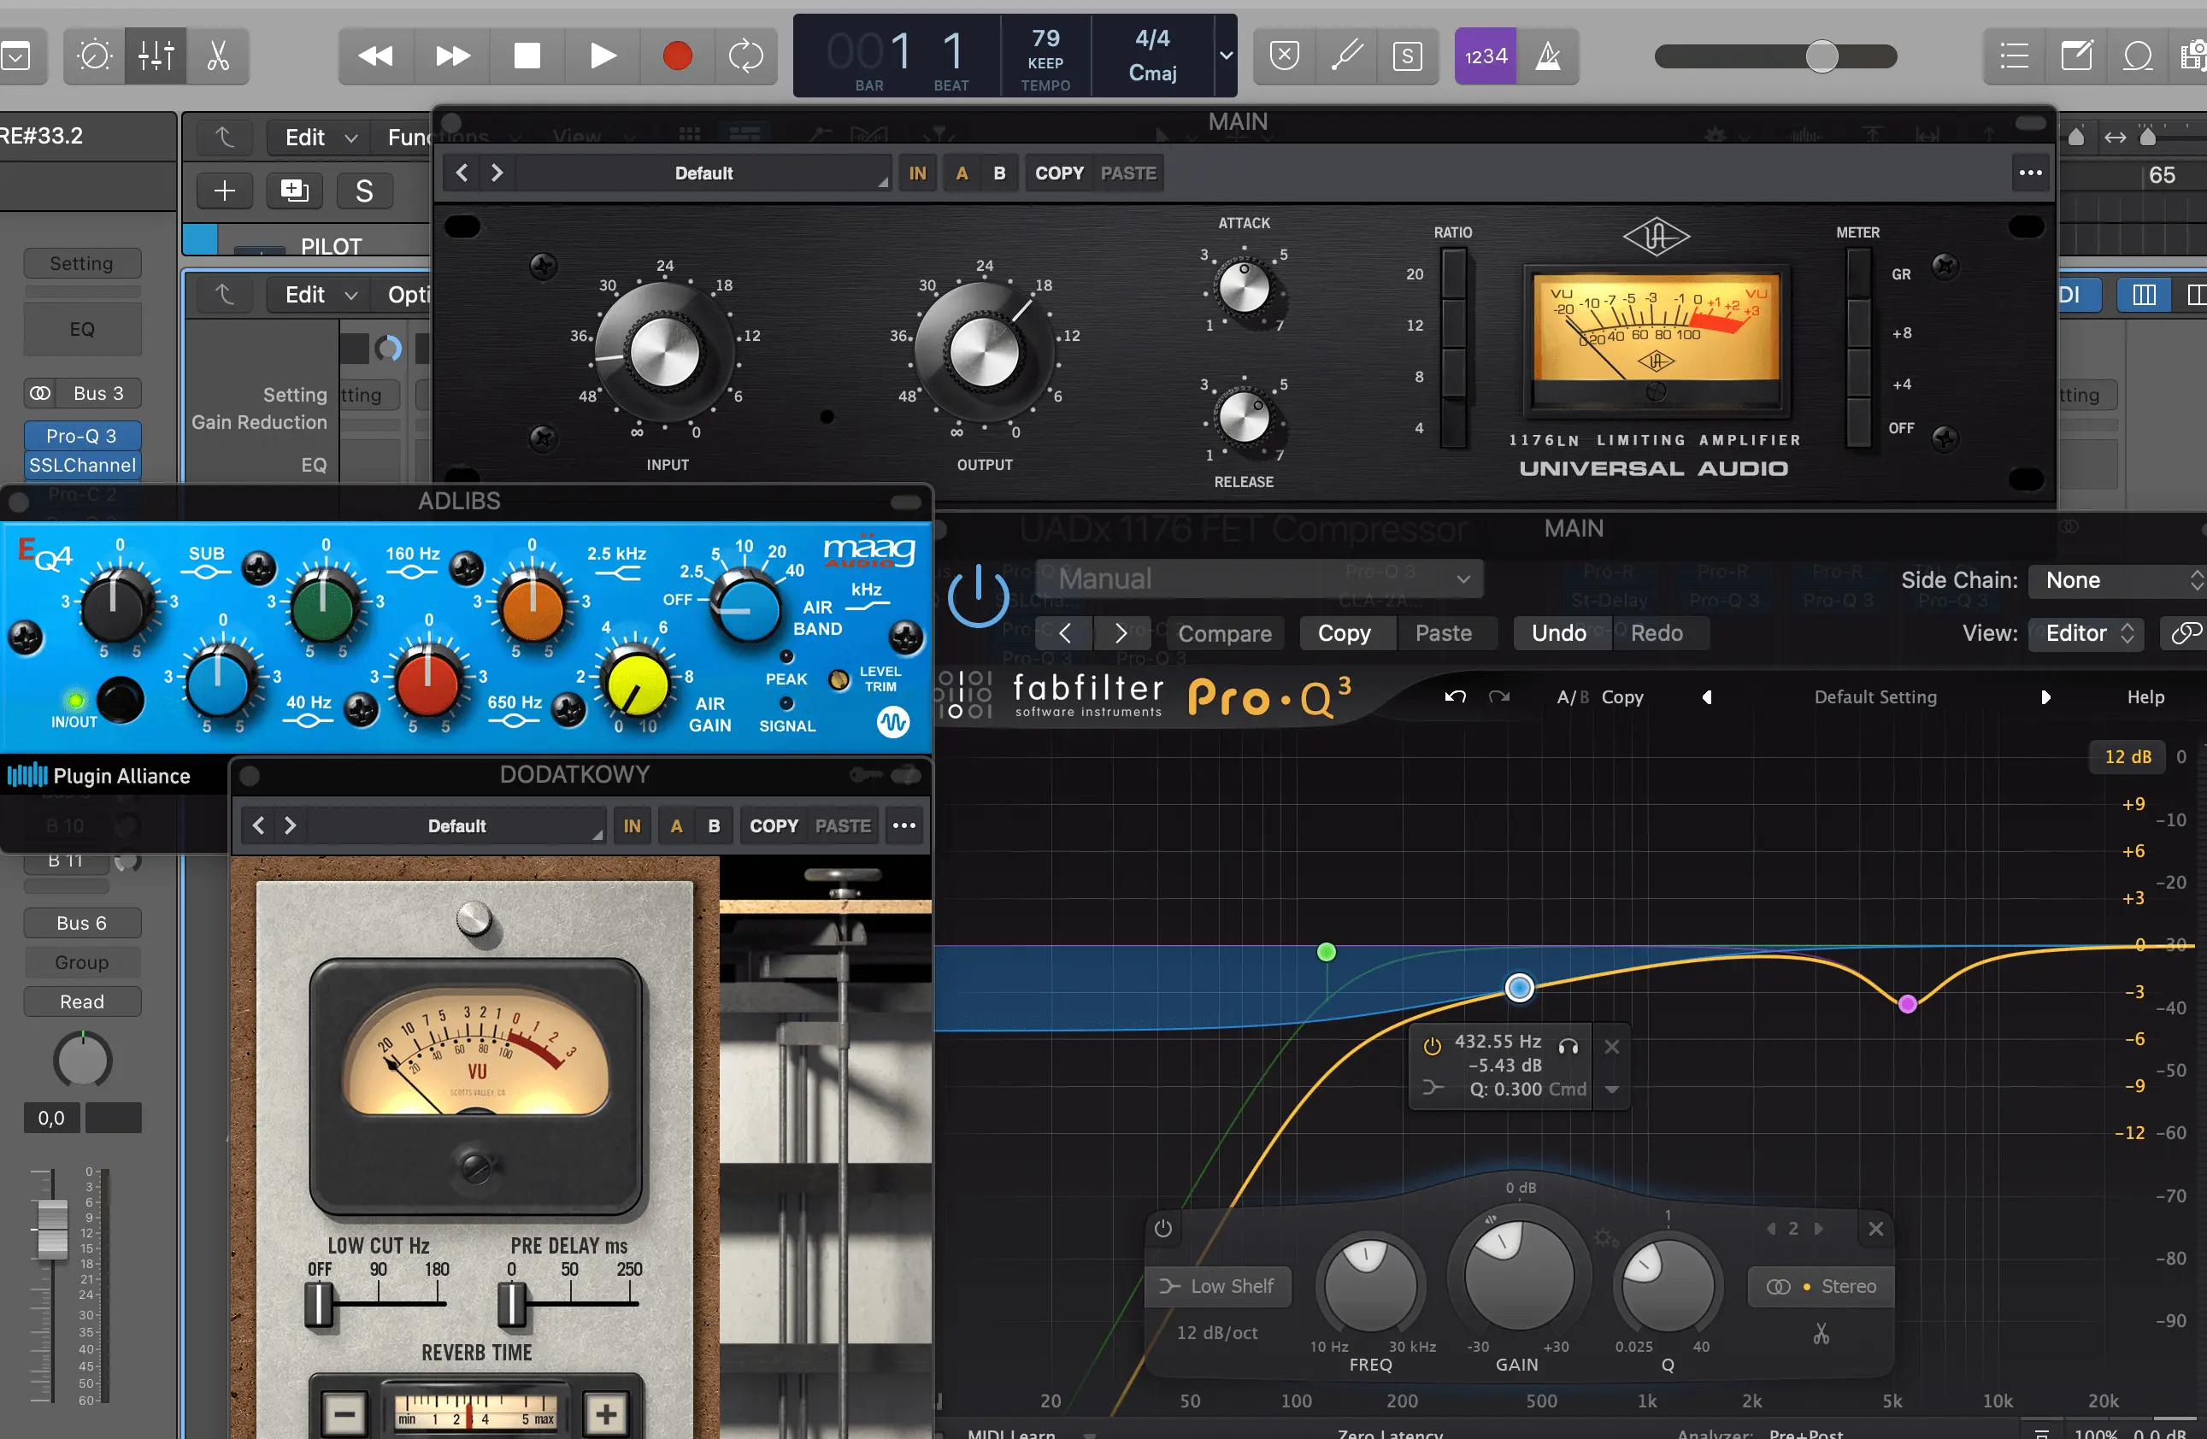This screenshot has width=2207, height=1439.
Task: Click the yellow AIR GAIN knob
Action: click(x=637, y=686)
